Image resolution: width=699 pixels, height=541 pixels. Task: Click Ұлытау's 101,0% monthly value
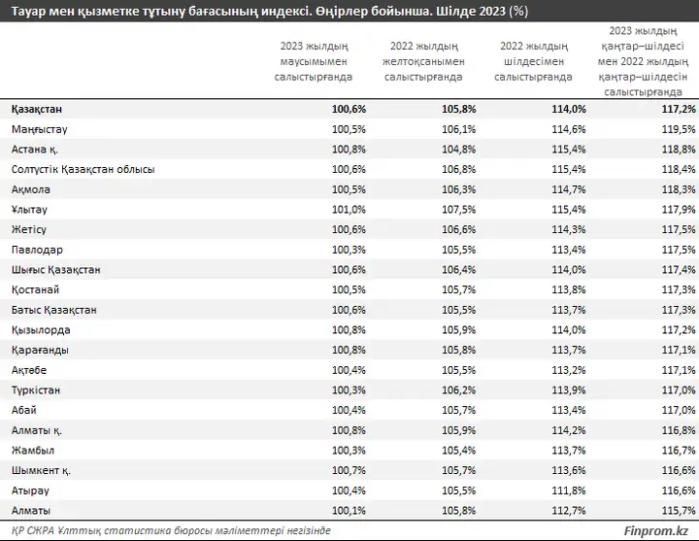[349, 209]
